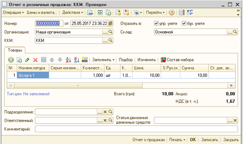The height and width of the screenshot is (144, 243).
Task: Click the post document icon with green arrow
Action: click(x=118, y=12)
